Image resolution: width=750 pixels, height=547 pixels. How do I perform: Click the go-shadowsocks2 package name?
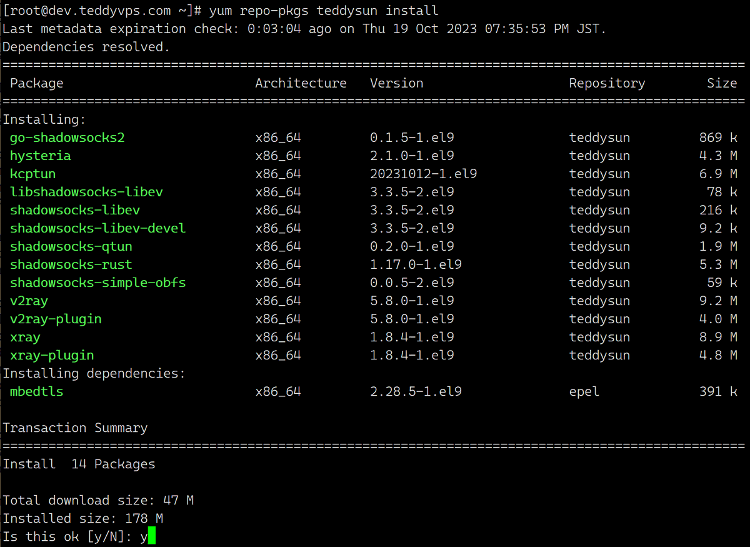67,138
